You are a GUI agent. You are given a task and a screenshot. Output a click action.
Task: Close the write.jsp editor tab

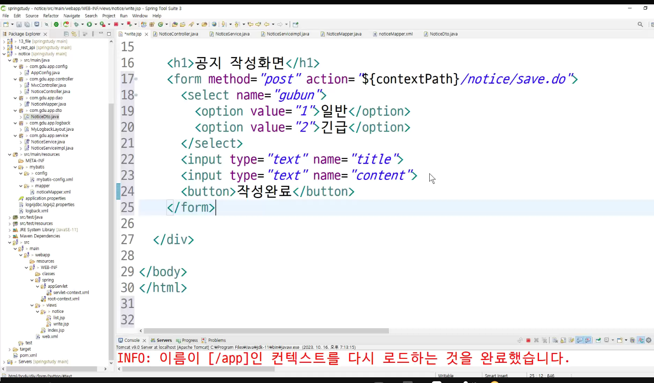pos(147,34)
